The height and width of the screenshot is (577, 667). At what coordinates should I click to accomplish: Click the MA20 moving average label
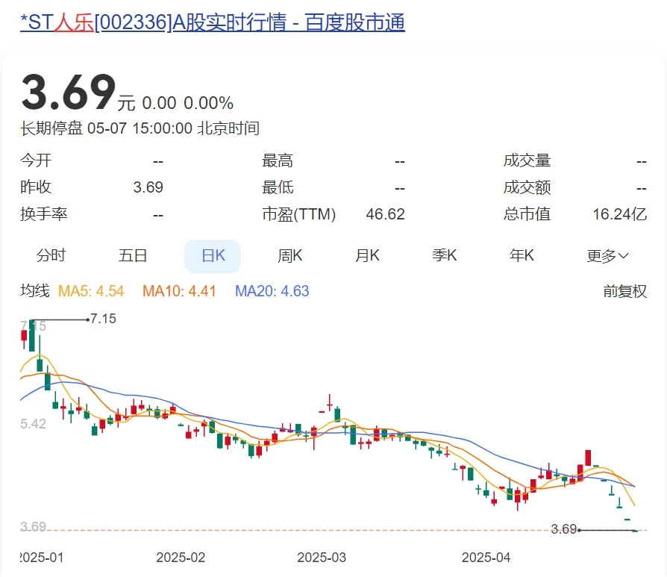coord(272,291)
